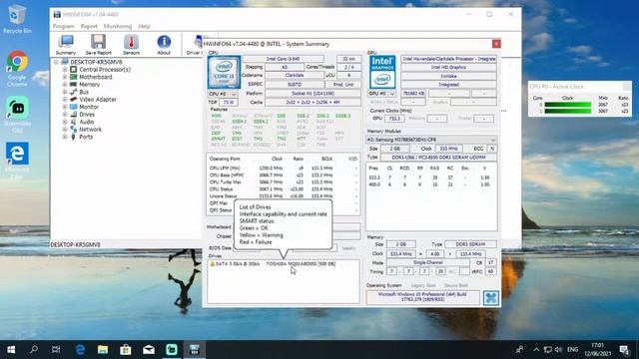This screenshot has height=359, width=639.
Task: Expand the Motherboard tree node
Action: pyautogui.click(x=65, y=77)
